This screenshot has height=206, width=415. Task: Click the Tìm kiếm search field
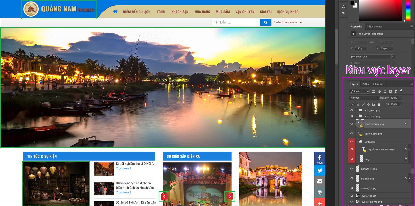coord(236,22)
